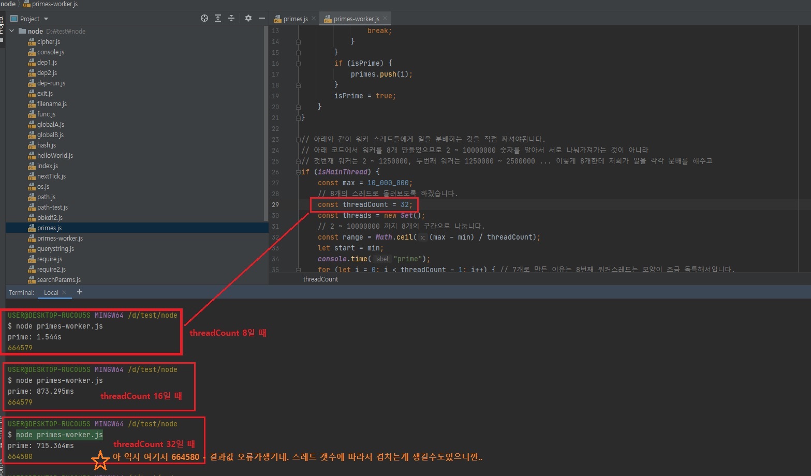Add a new terminal session
The width and height of the screenshot is (811, 476).
80,292
